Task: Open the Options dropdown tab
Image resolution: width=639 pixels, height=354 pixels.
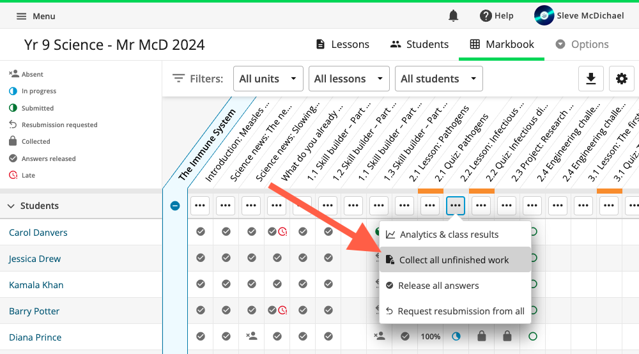Action: [582, 44]
